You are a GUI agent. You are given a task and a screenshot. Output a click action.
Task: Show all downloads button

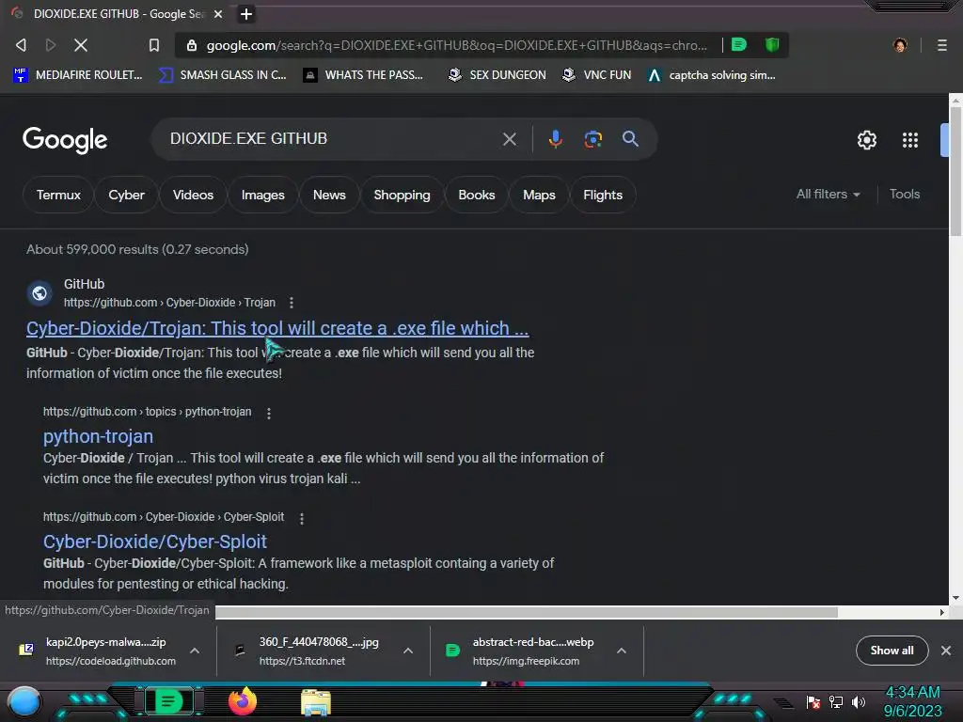pos(892,651)
